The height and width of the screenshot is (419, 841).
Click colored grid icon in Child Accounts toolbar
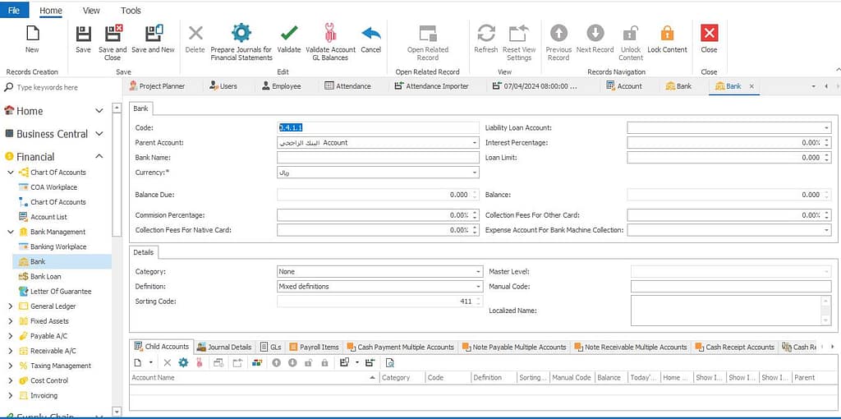tap(257, 362)
